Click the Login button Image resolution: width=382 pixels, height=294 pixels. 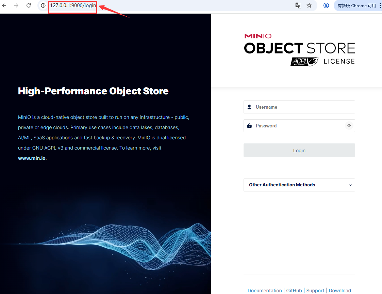point(299,150)
